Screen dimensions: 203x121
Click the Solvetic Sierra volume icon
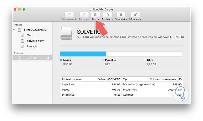[x=23, y=41]
